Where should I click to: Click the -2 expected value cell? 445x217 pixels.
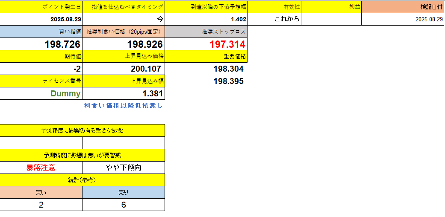(41, 69)
